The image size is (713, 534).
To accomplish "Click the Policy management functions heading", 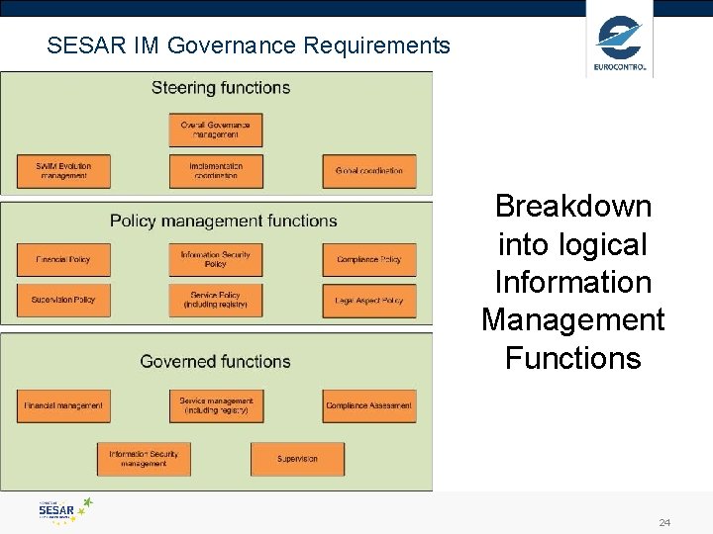I will [223, 222].
